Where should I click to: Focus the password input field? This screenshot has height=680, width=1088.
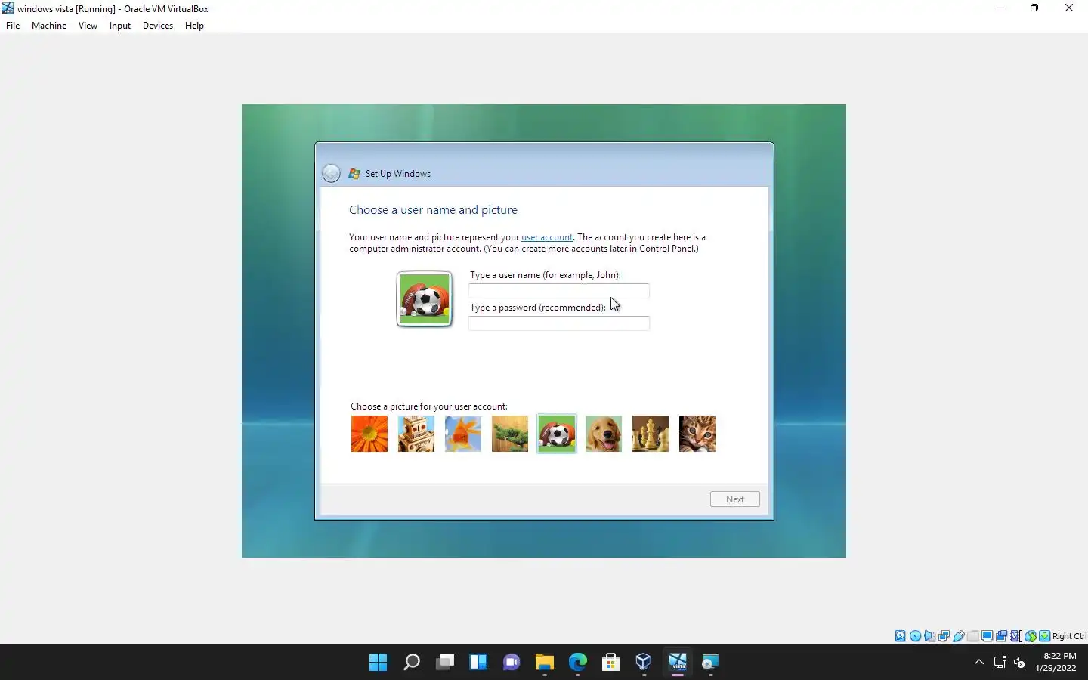click(559, 323)
